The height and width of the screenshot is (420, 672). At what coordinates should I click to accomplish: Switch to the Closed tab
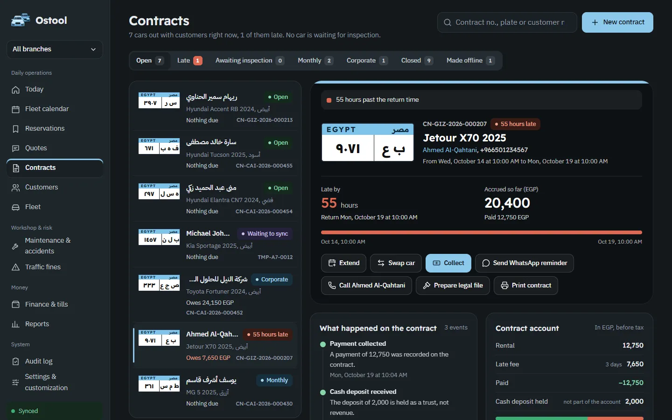coord(417,61)
